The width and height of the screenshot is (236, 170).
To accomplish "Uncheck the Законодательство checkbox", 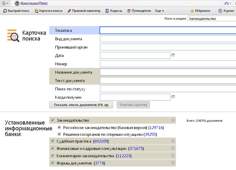I will [52, 120].
